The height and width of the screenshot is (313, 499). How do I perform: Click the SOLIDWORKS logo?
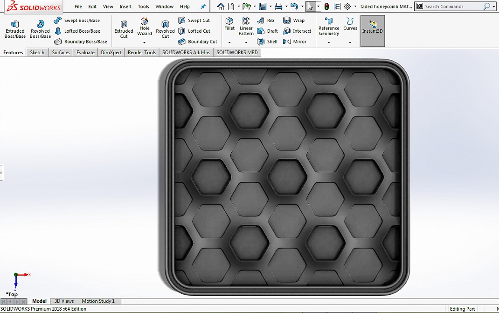pos(34,7)
